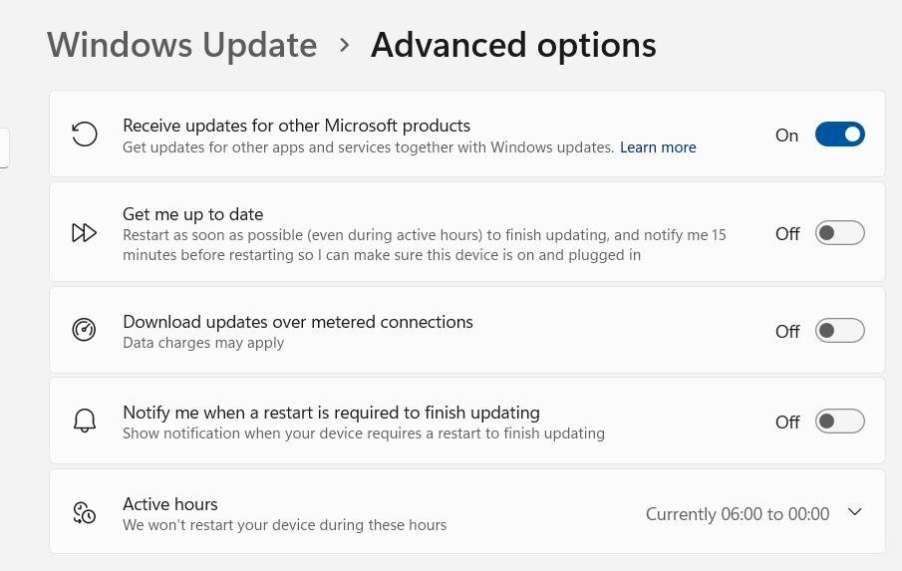This screenshot has width=902, height=571.
Task: Enable the Get me up to date toggle
Action: [839, 233]
